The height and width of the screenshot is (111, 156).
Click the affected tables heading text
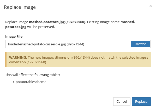click(x=33, y=75)
